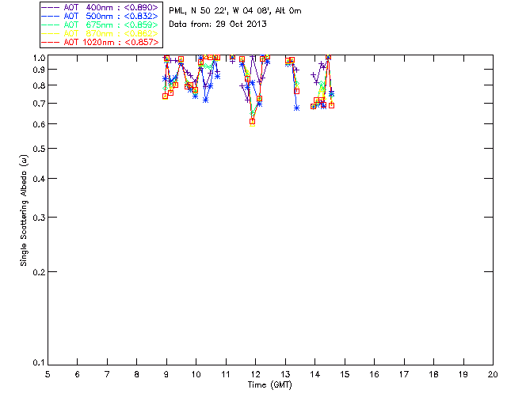The height and width of the screenshot is (405, 507).
Task: Click the PML station location title text
Action: tap(235, 11)
